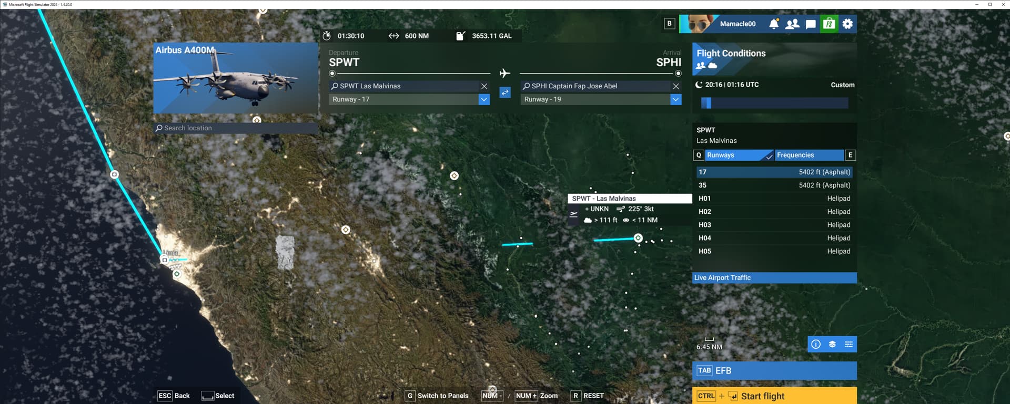The image size is (1010, 404).
Task: Open the map layers icon
Action: pos(832,344)
